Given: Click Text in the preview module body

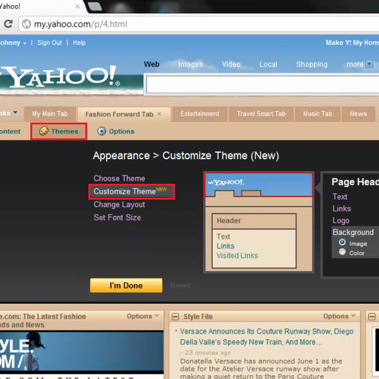Looking at the screenshot, I should point(224,236).
